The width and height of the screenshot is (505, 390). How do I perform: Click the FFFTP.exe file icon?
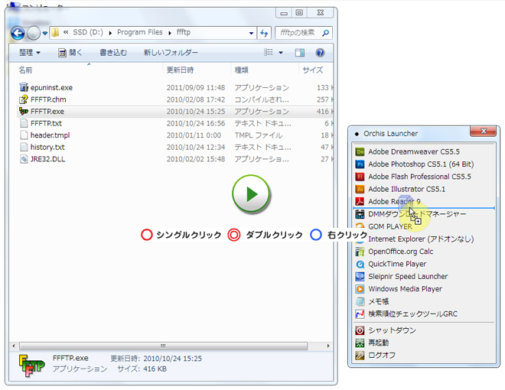pyautogui.click(x=24, y=112)
